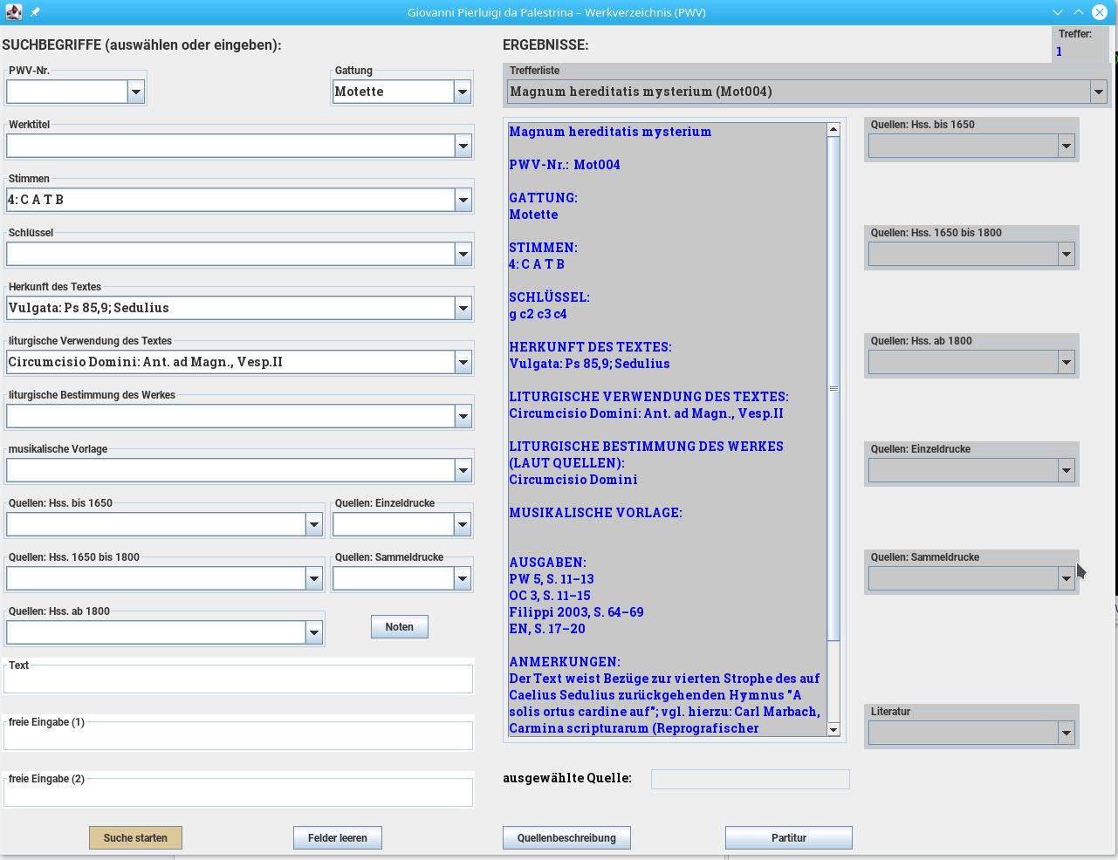Focus the Text input field
Screen dimensions: 1118x860
tap(238, 679)
